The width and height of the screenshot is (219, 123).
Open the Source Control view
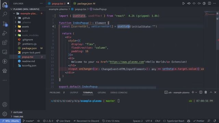tap(4, 24)
